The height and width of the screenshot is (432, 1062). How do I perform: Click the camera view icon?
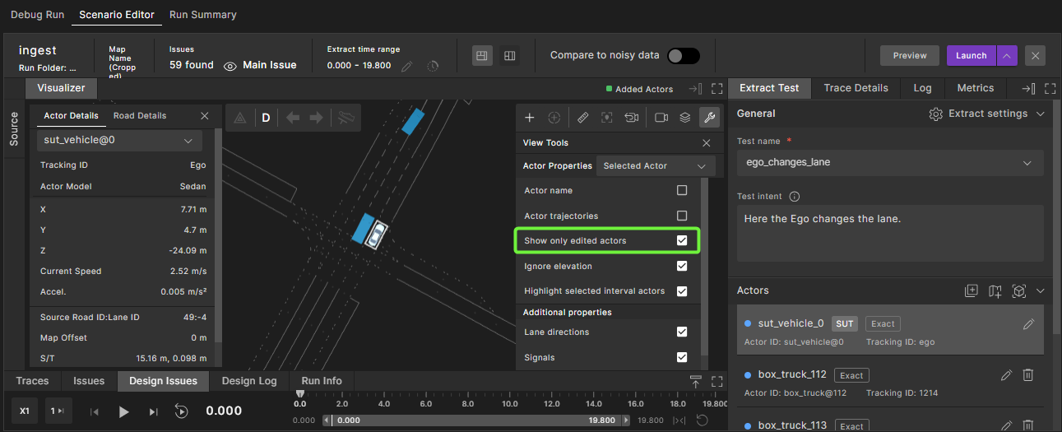coord(661,118)
